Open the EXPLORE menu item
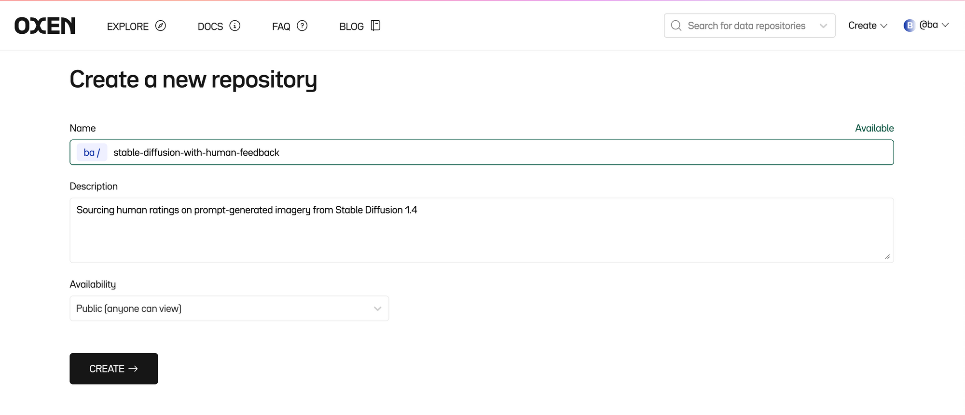Screen dimensions: 965x415 coord(128,27)
